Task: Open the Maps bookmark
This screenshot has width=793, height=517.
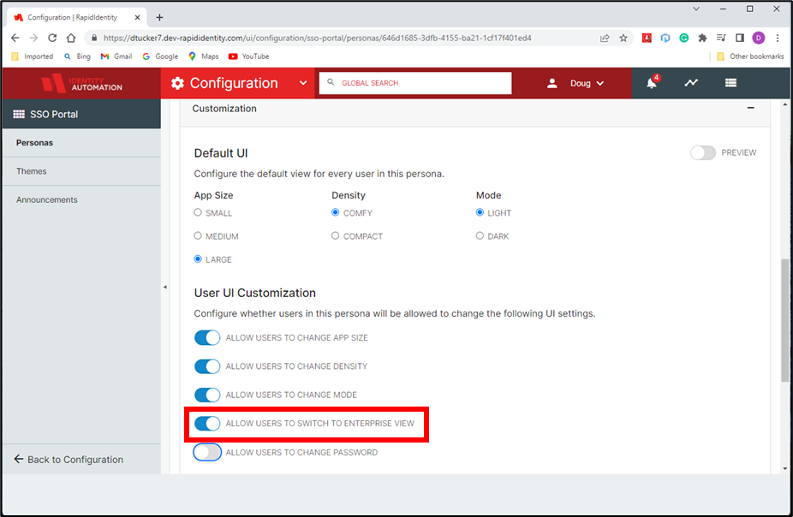Action: tap(203, 56)
